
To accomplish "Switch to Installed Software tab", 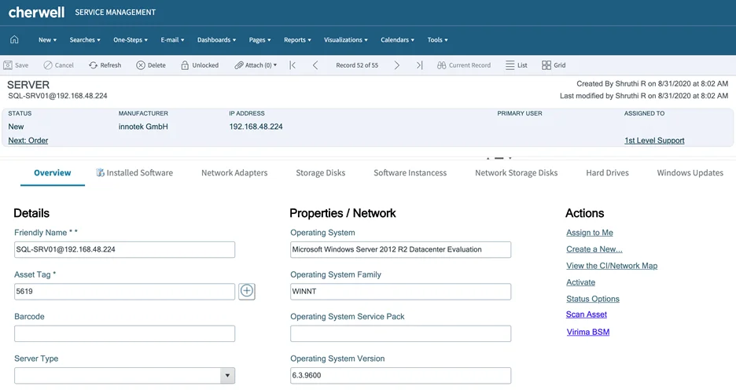I will click(x=134, y=173).
